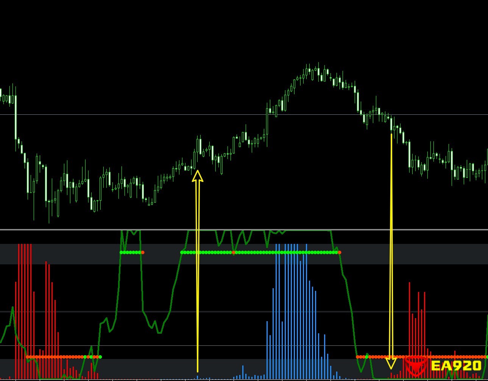The height and width of the screenshot is (381, 488).
Task: Select the shaft of the yellow up arrow
Action: [x=197, y=273]
